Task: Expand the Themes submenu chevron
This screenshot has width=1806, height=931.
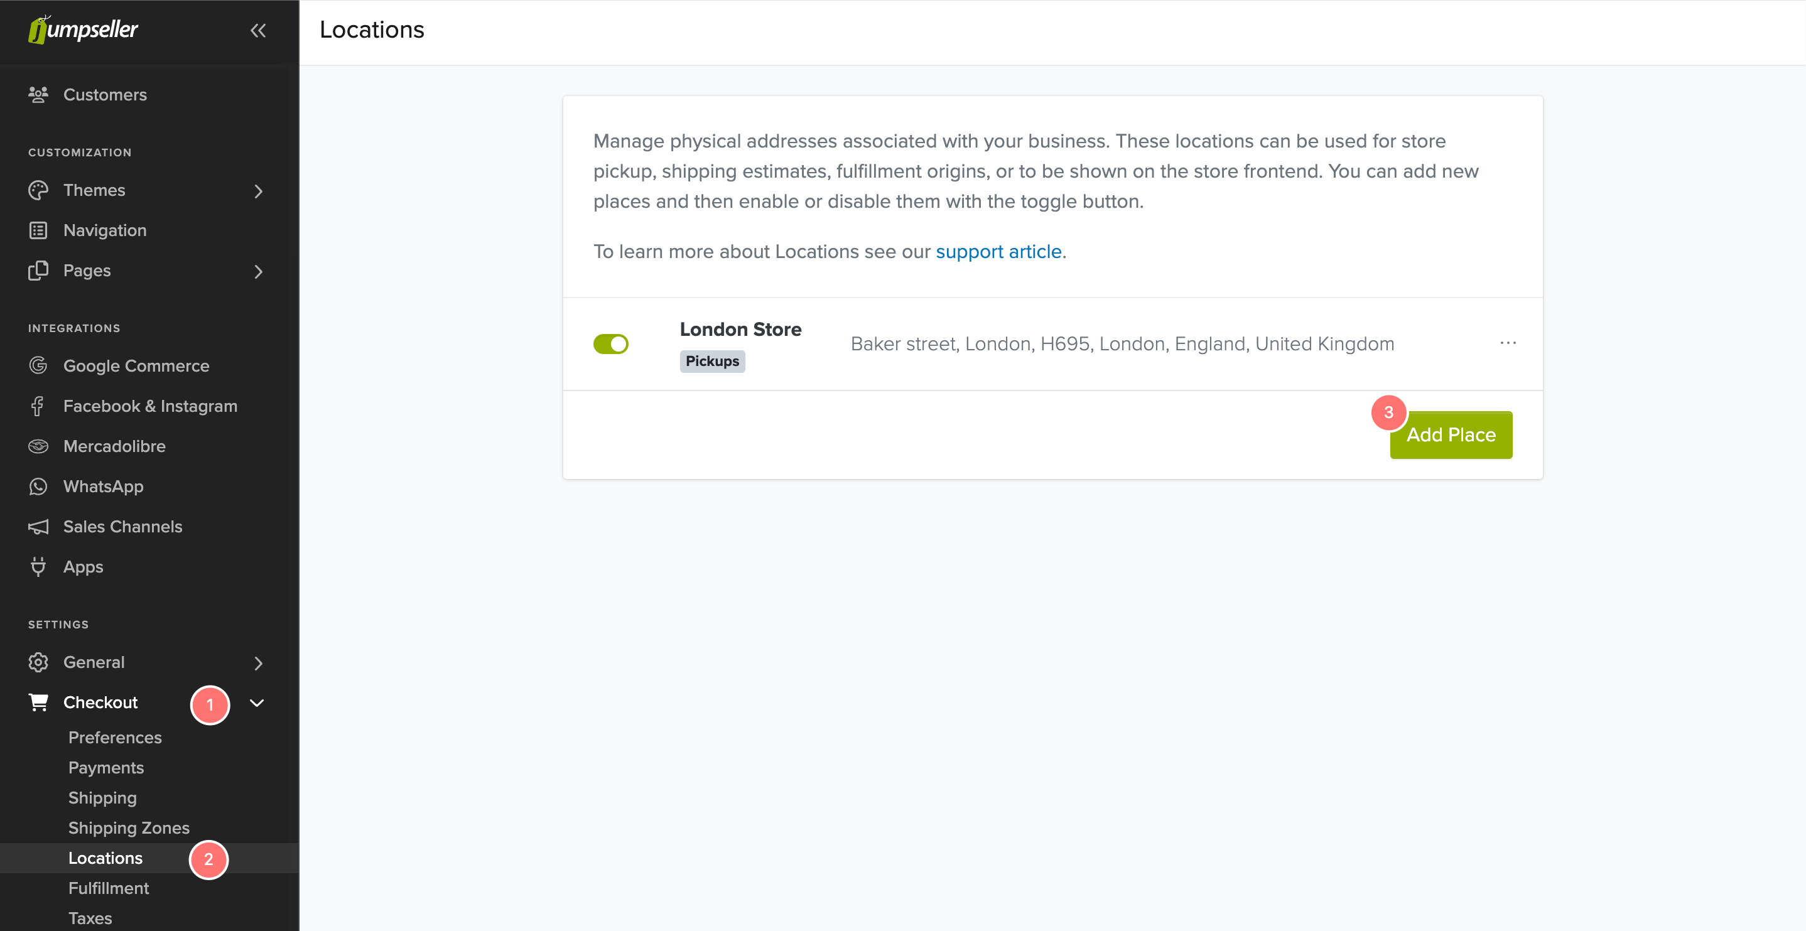Action: click(259, 191)
